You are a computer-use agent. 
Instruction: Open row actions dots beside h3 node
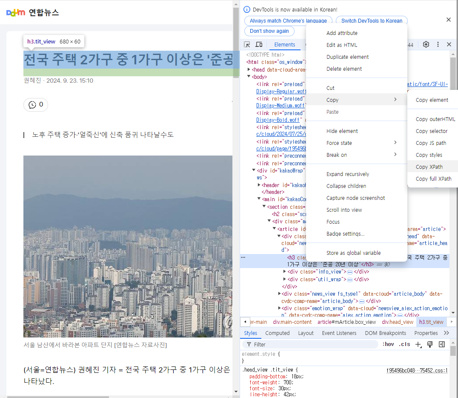(x=243, y=258)
